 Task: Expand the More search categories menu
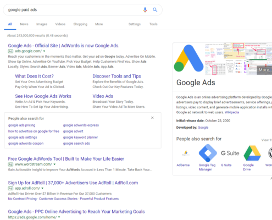(99, 24)
